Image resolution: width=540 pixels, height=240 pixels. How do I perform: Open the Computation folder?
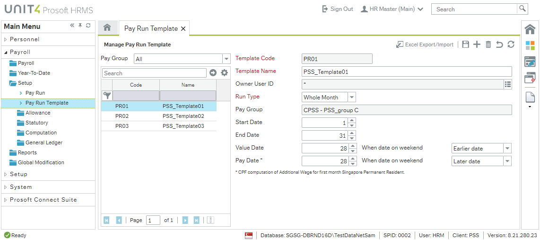click(37, 133)
